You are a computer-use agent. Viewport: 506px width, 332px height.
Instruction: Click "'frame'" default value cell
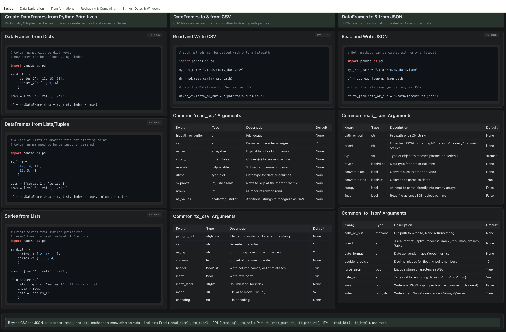[x=491, y=156]
